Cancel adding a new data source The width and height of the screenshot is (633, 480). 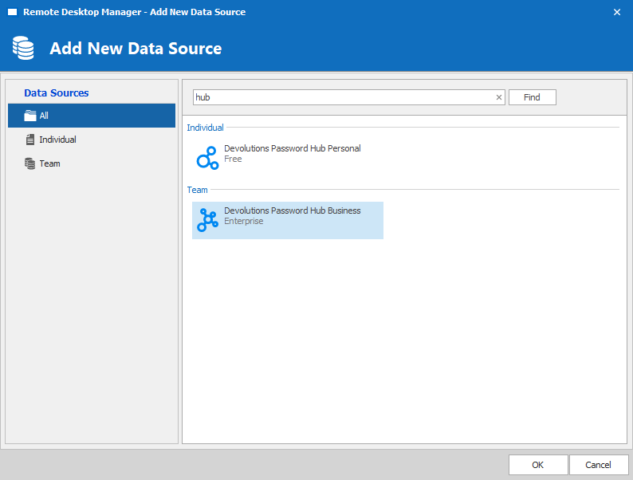pos(598,465)
